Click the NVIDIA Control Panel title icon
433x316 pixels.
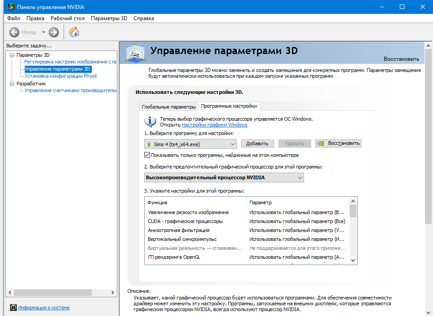click(x=11, y=7)
